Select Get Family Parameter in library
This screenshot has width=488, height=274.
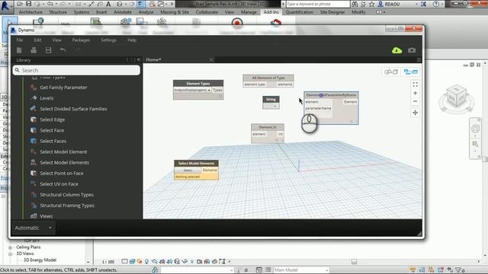click(x=63, y=88)
